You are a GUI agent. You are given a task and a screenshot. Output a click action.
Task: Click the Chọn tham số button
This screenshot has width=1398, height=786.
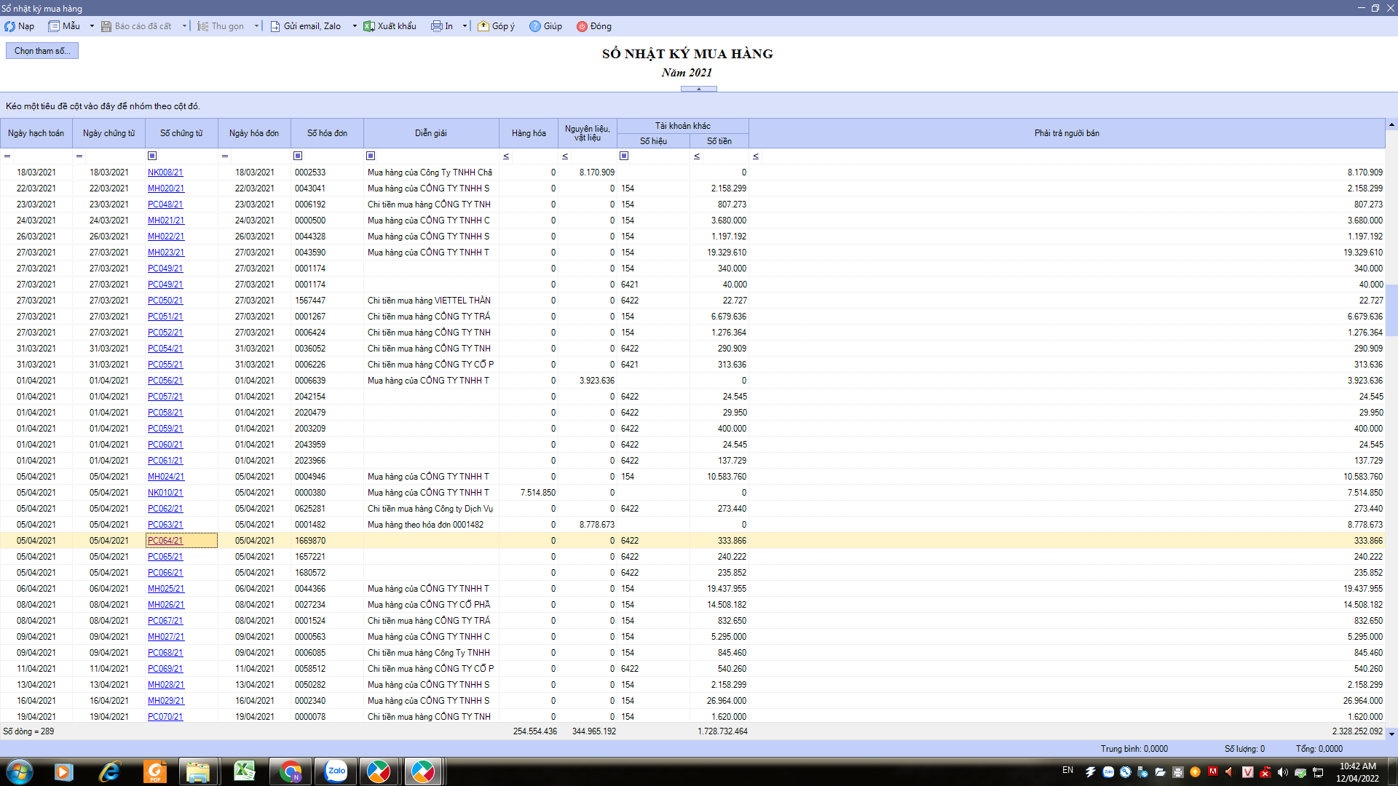click(42, 51)
